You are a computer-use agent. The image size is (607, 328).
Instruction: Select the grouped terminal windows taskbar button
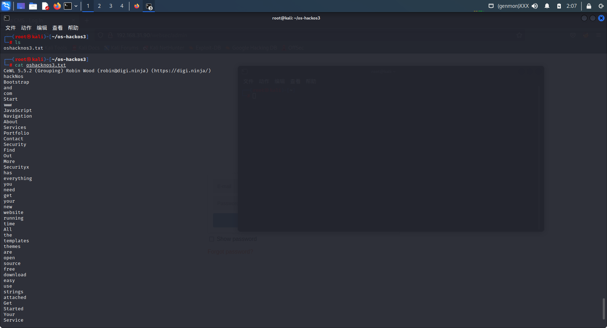tap(149, 6)
